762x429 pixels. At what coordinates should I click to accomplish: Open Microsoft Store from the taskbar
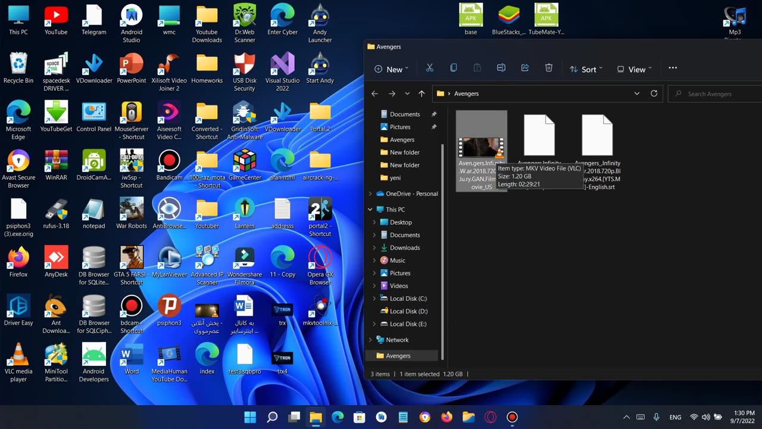click(360, 417)
